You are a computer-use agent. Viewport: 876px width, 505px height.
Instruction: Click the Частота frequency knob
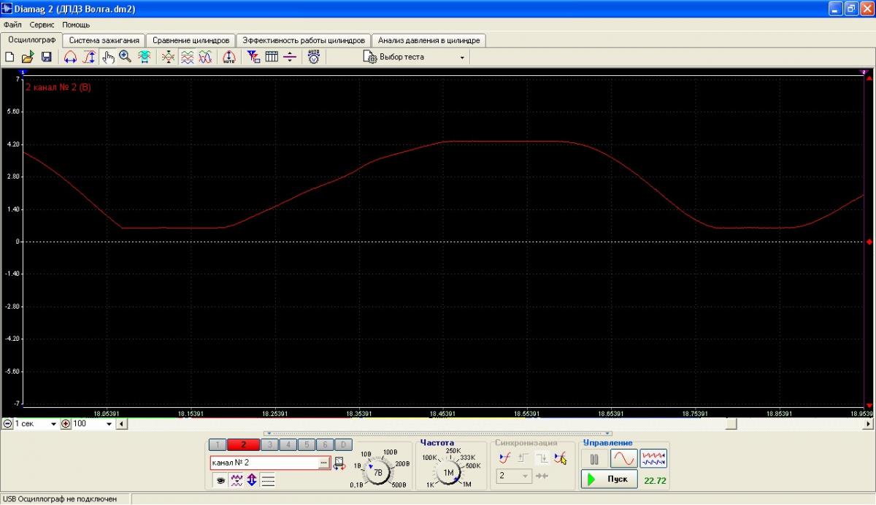click(x=449, y=472)
